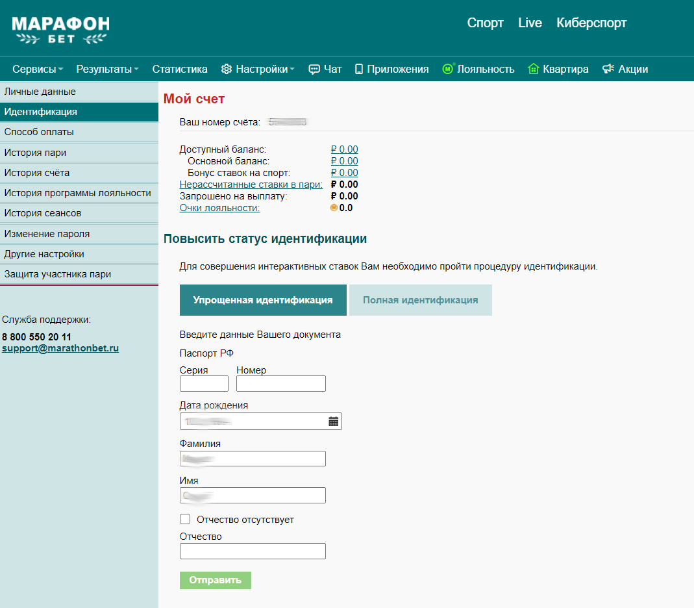
Task: Open Защита участника пари in sidebar
Action: tap(79, 274)
